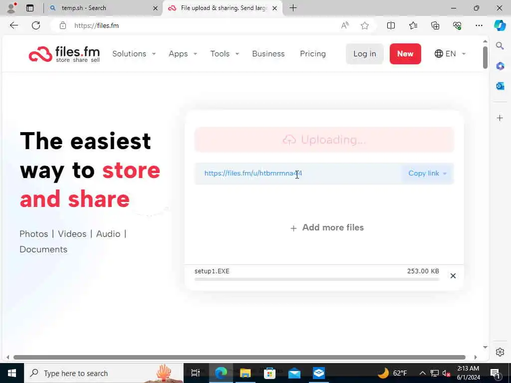Click the red New button
511x383 pixels.
pyautogui.click(x=405, y=54)
